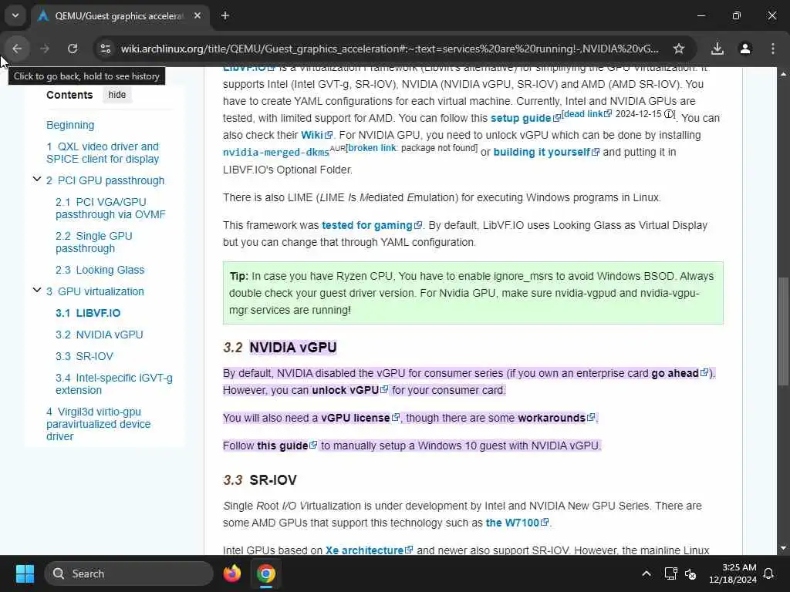This screenshot has height=592, width=790.
Task: Click the Chrome taskbar icon
Action: pyautogui.click(x=266, y=573)
